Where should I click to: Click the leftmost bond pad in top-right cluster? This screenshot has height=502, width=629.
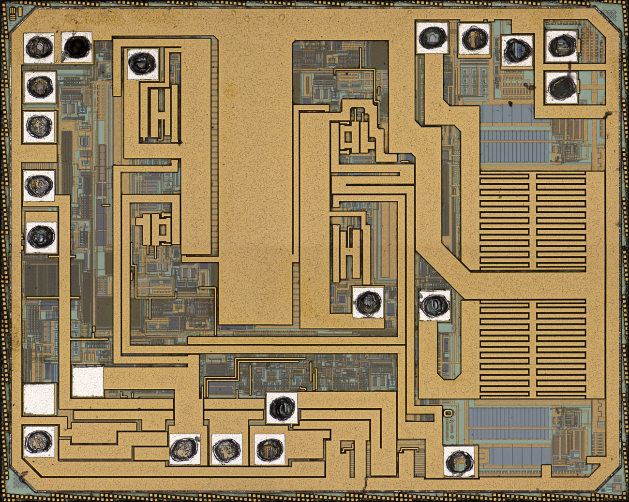tap(432, 38)
